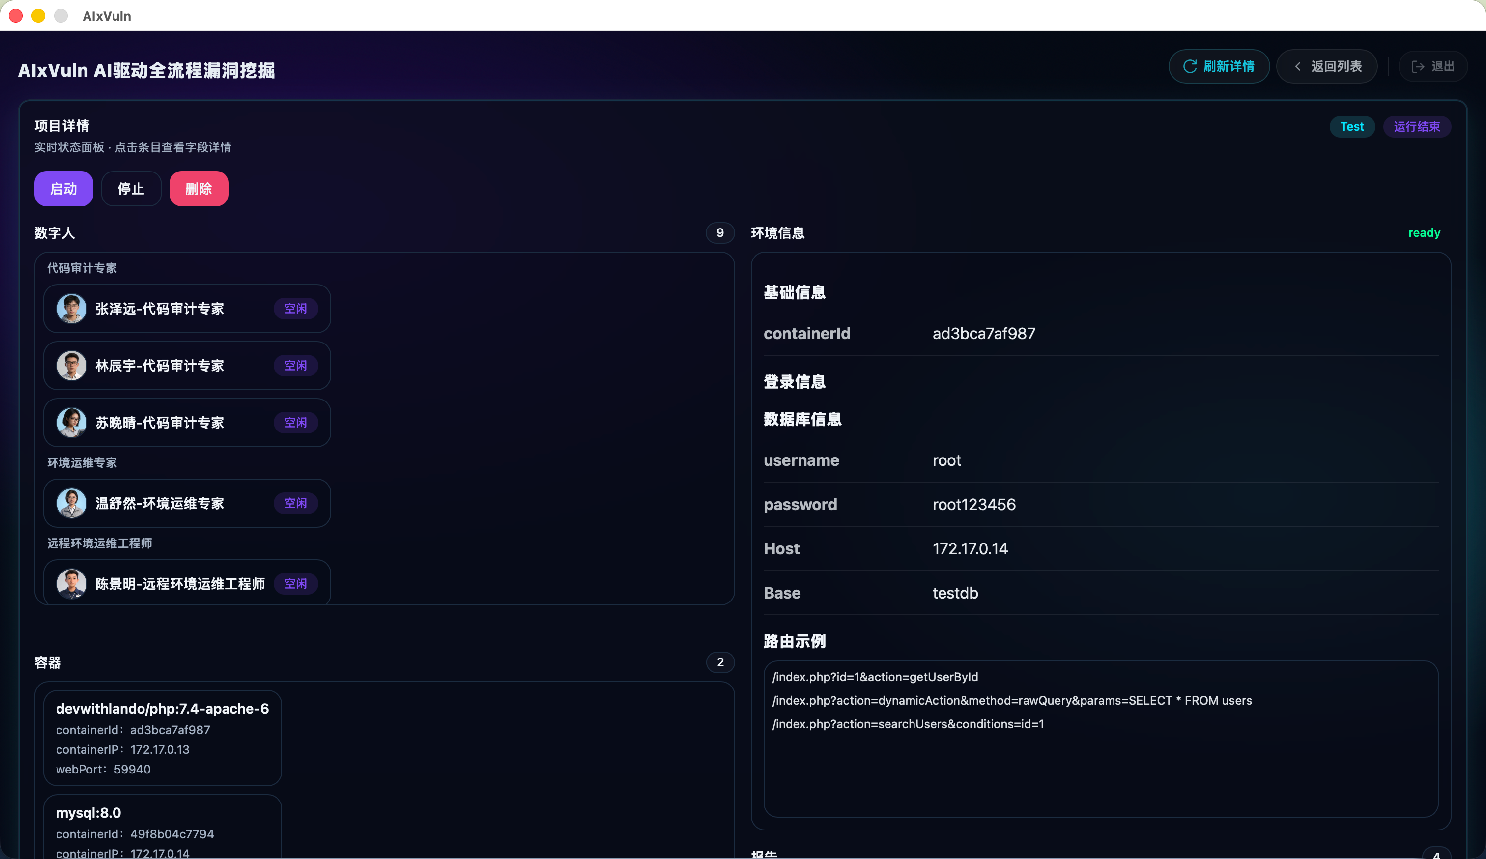Click the Base field label
The image size is (1486, 859).
pyautogui.click(x=782, y=593)
